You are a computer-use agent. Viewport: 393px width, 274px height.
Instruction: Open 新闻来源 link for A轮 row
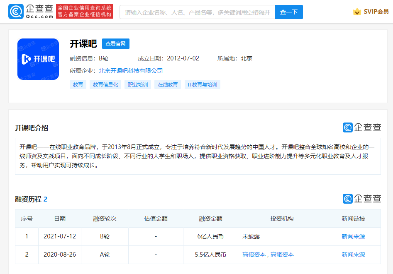(x=353, y=255)
